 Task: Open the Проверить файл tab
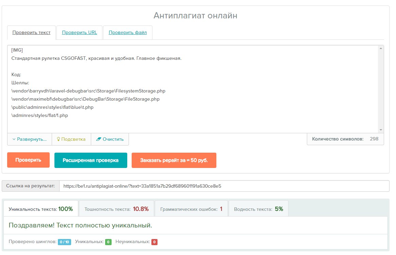(x=128, y=33)
